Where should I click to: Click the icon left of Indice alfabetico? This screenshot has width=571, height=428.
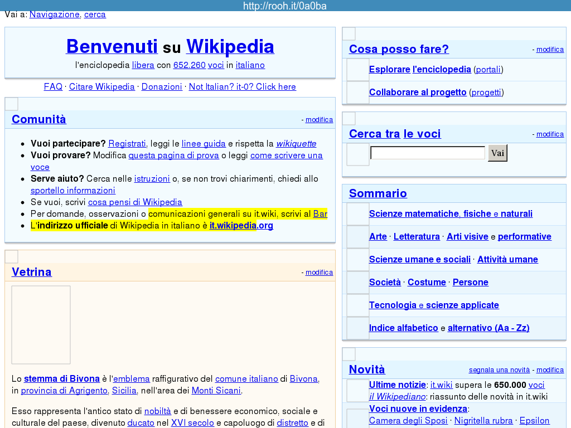coord(358,328)
